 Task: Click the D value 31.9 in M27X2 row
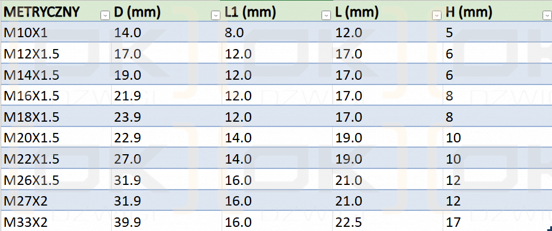pyautogui.click(x=128, y=201)
